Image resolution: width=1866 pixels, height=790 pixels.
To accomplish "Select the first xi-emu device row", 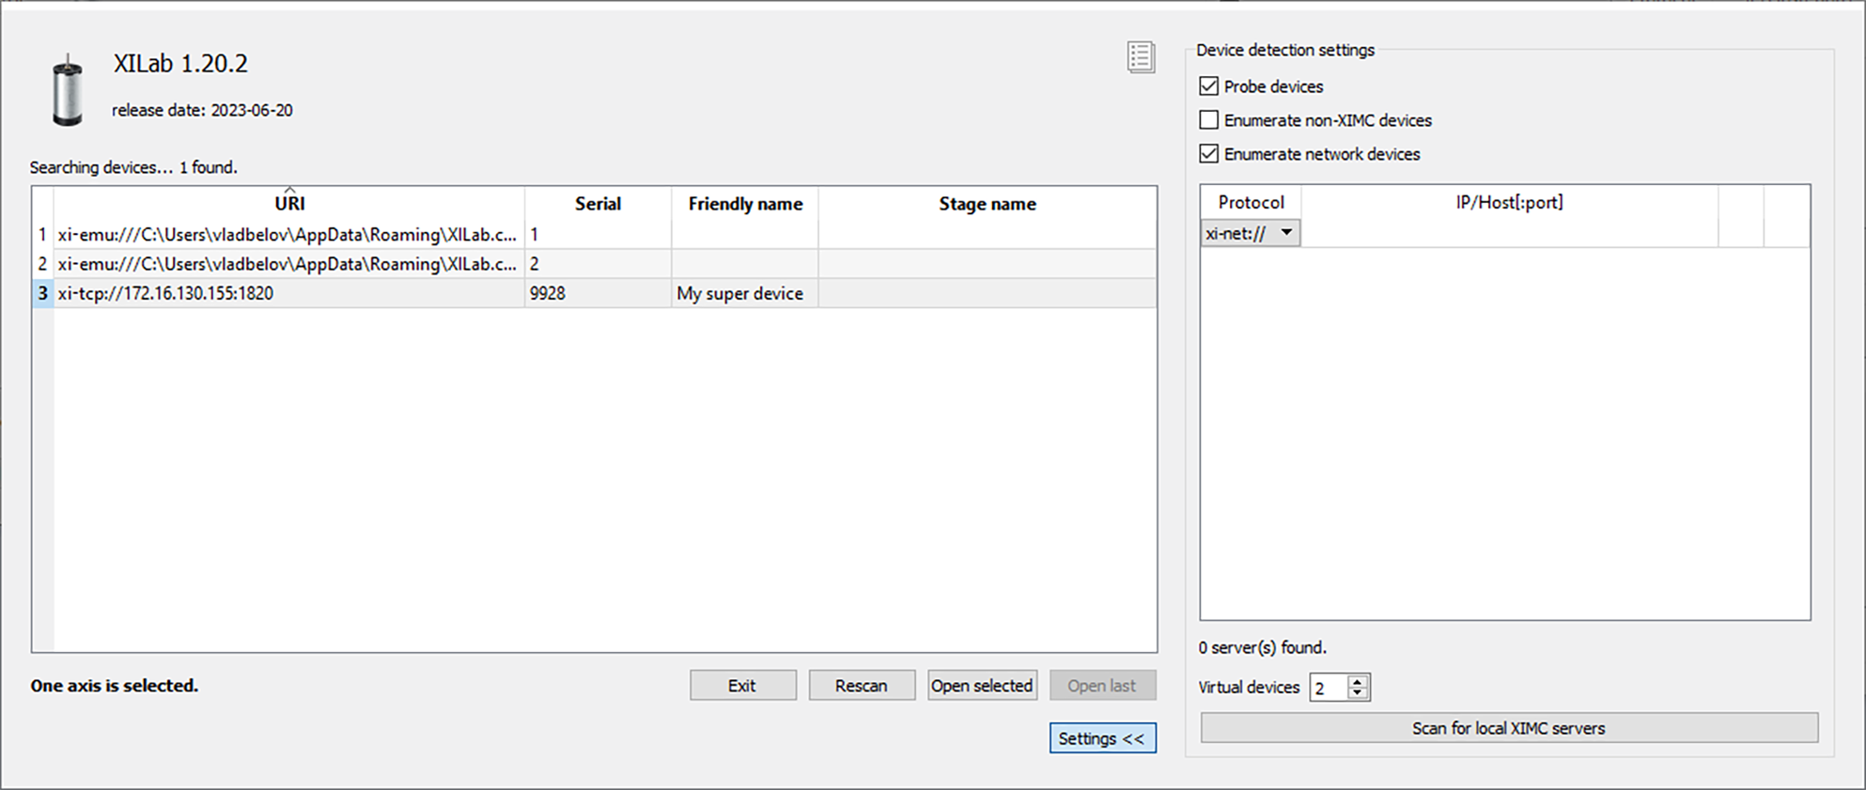I will [x=282, y=235].
